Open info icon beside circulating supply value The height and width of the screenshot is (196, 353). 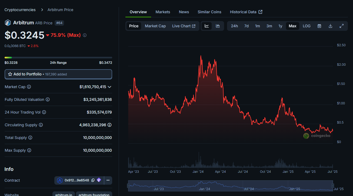[109, 125]
